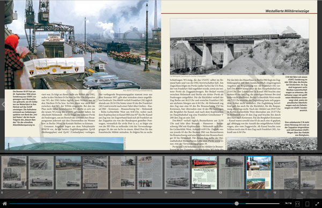Open page 15 thumbnail
The image size is (322, 208).
(286, 173)
